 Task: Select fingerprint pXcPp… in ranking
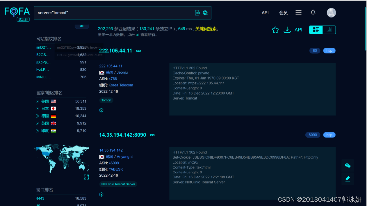pos(43,62)
